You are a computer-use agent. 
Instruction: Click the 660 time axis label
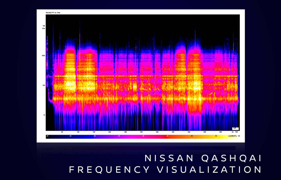click(x=220, y=132)
